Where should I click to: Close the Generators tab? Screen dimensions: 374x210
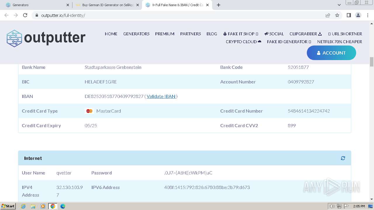pyautogui.click(x=67, y=5)
